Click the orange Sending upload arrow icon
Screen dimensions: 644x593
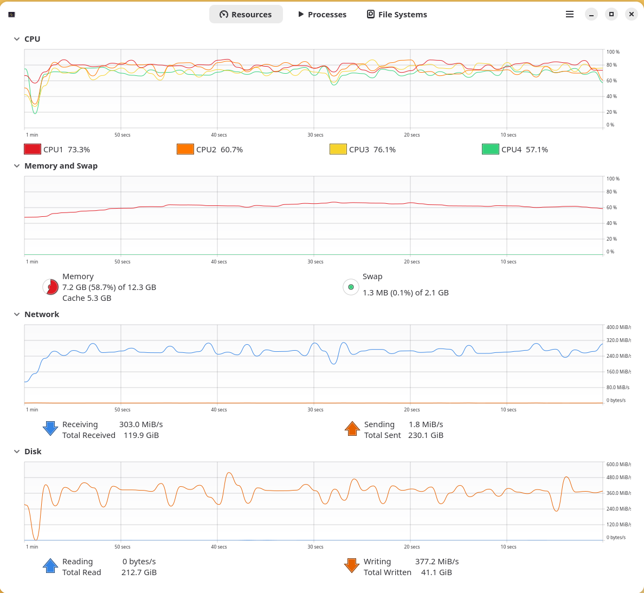352,428
